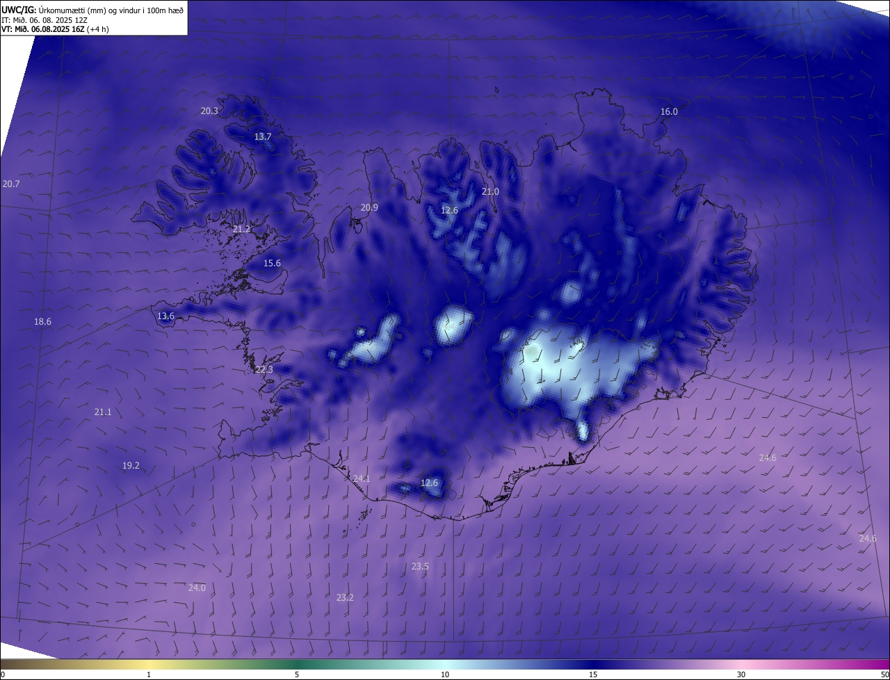Click the 24.0 value label

click(x=197, y=588)
